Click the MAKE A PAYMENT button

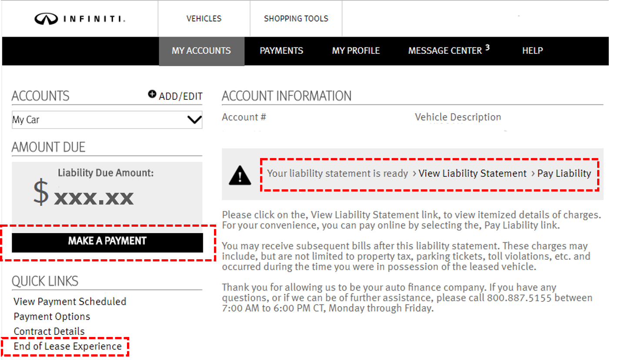tap(107, 242)
